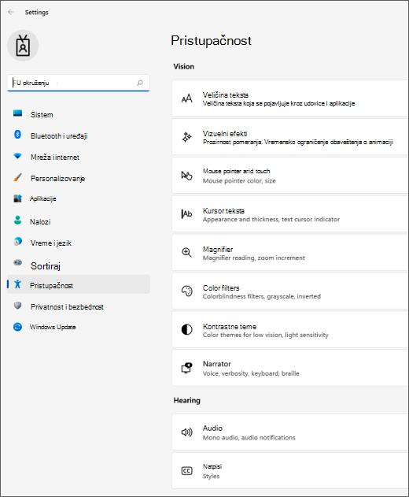Select Nalozi in sidebar
The width and height of the screenshot is (409, 497).
(79, 221)
